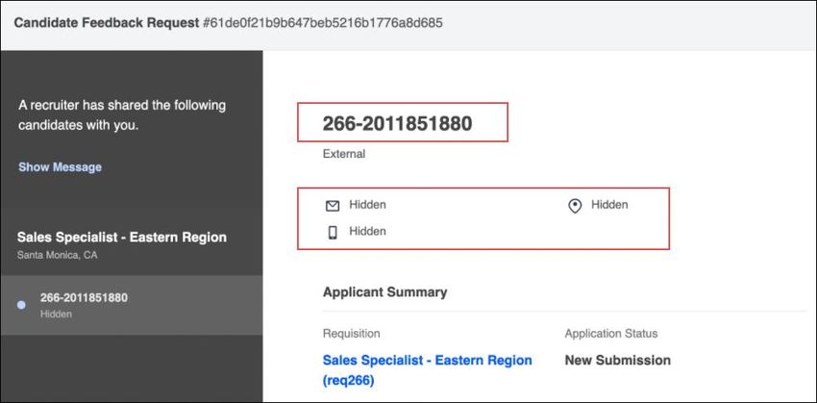Screen dimensions: 817x403
Task: Open the Show Message link
Action: pos(60,167)
